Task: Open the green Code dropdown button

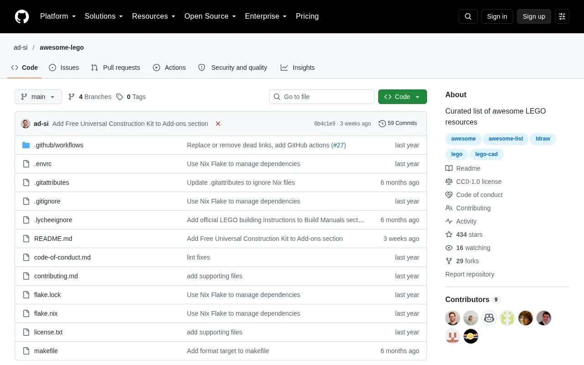Action: (402, 97)
